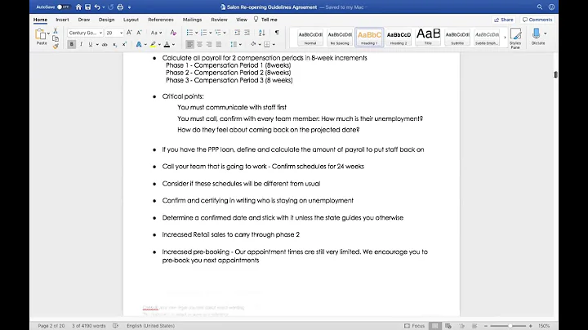Paste clipboard contents
This screenshot has height=330, width=588.
(x=41, y=37)
